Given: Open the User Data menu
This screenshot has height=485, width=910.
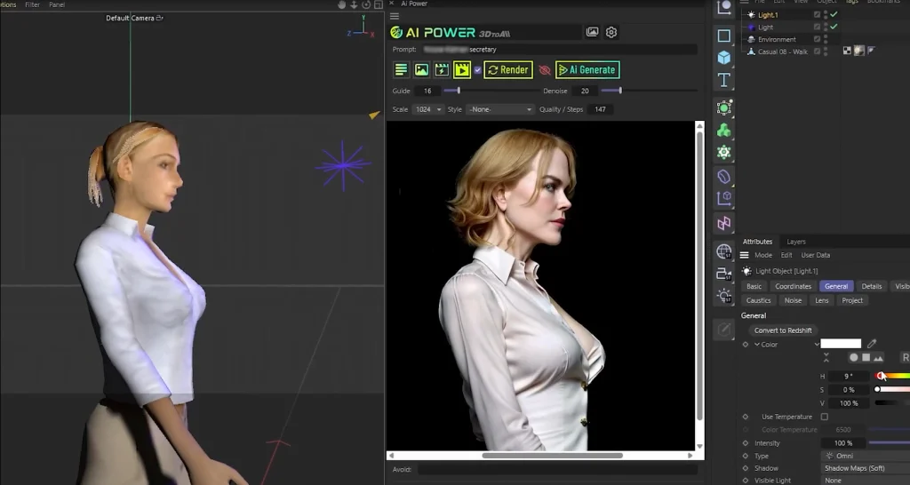Looking at the screenshot, I should (816, 255).
